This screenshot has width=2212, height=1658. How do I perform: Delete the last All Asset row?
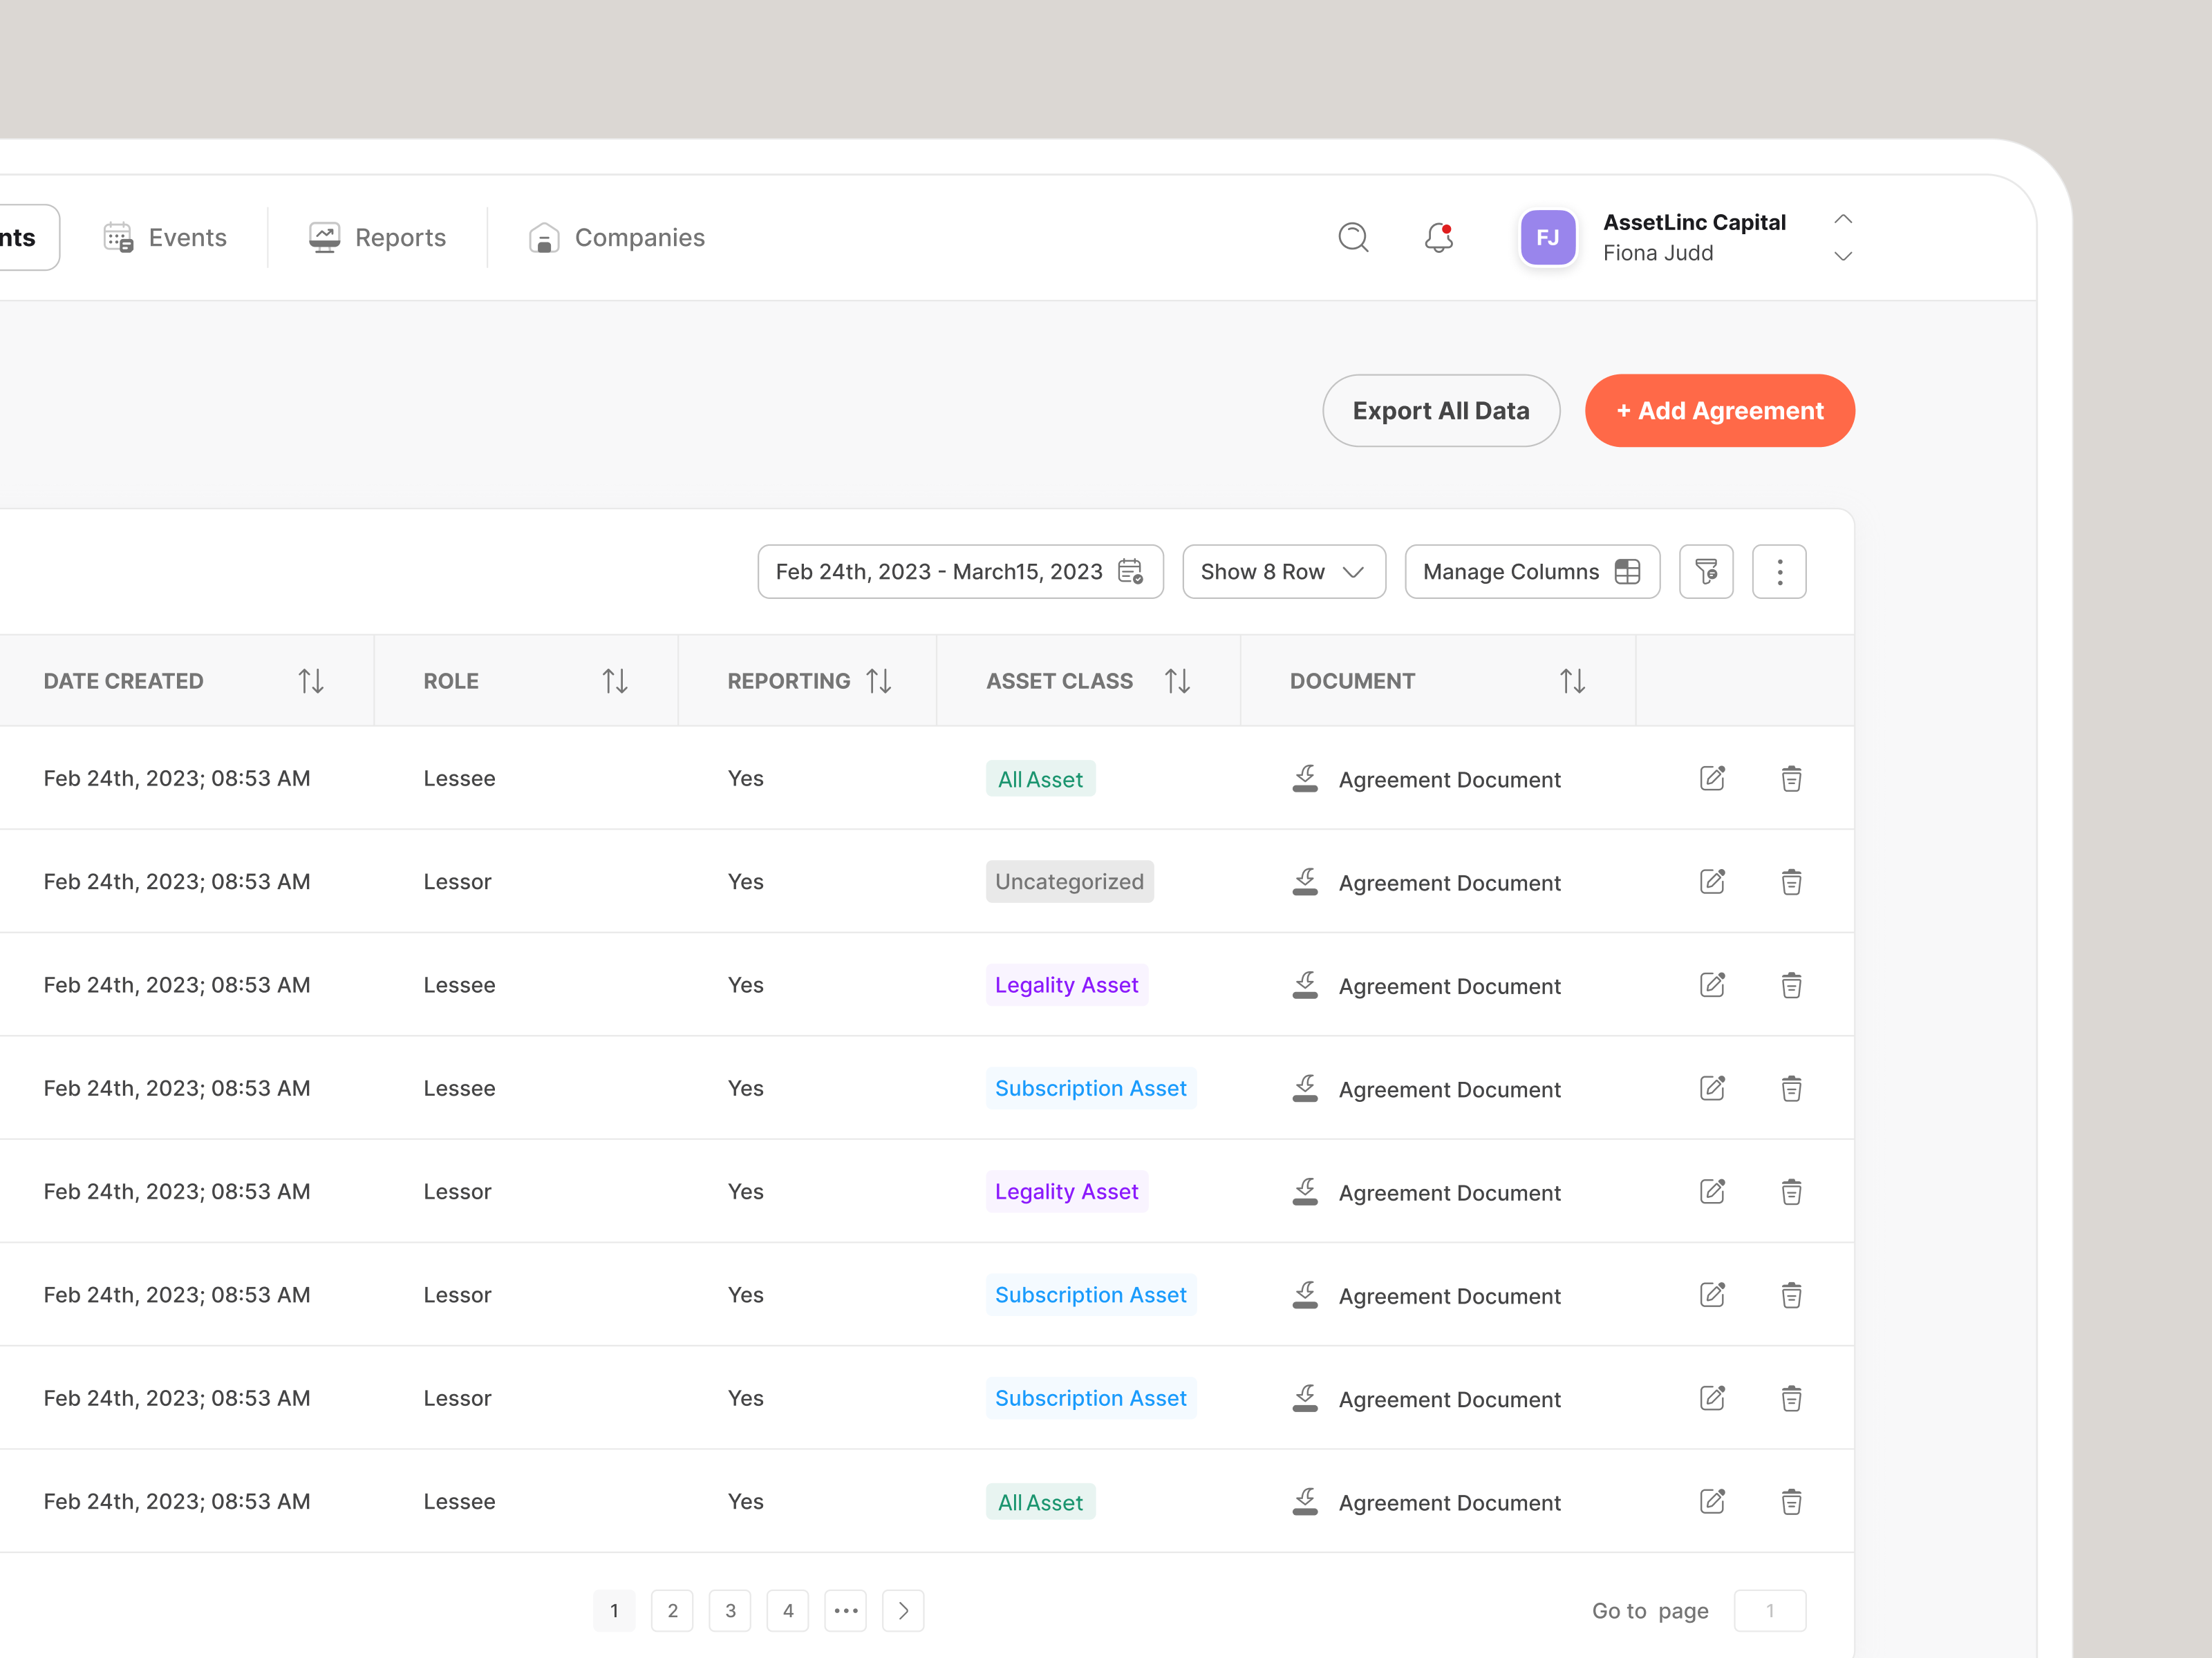pos(1791,1501)
